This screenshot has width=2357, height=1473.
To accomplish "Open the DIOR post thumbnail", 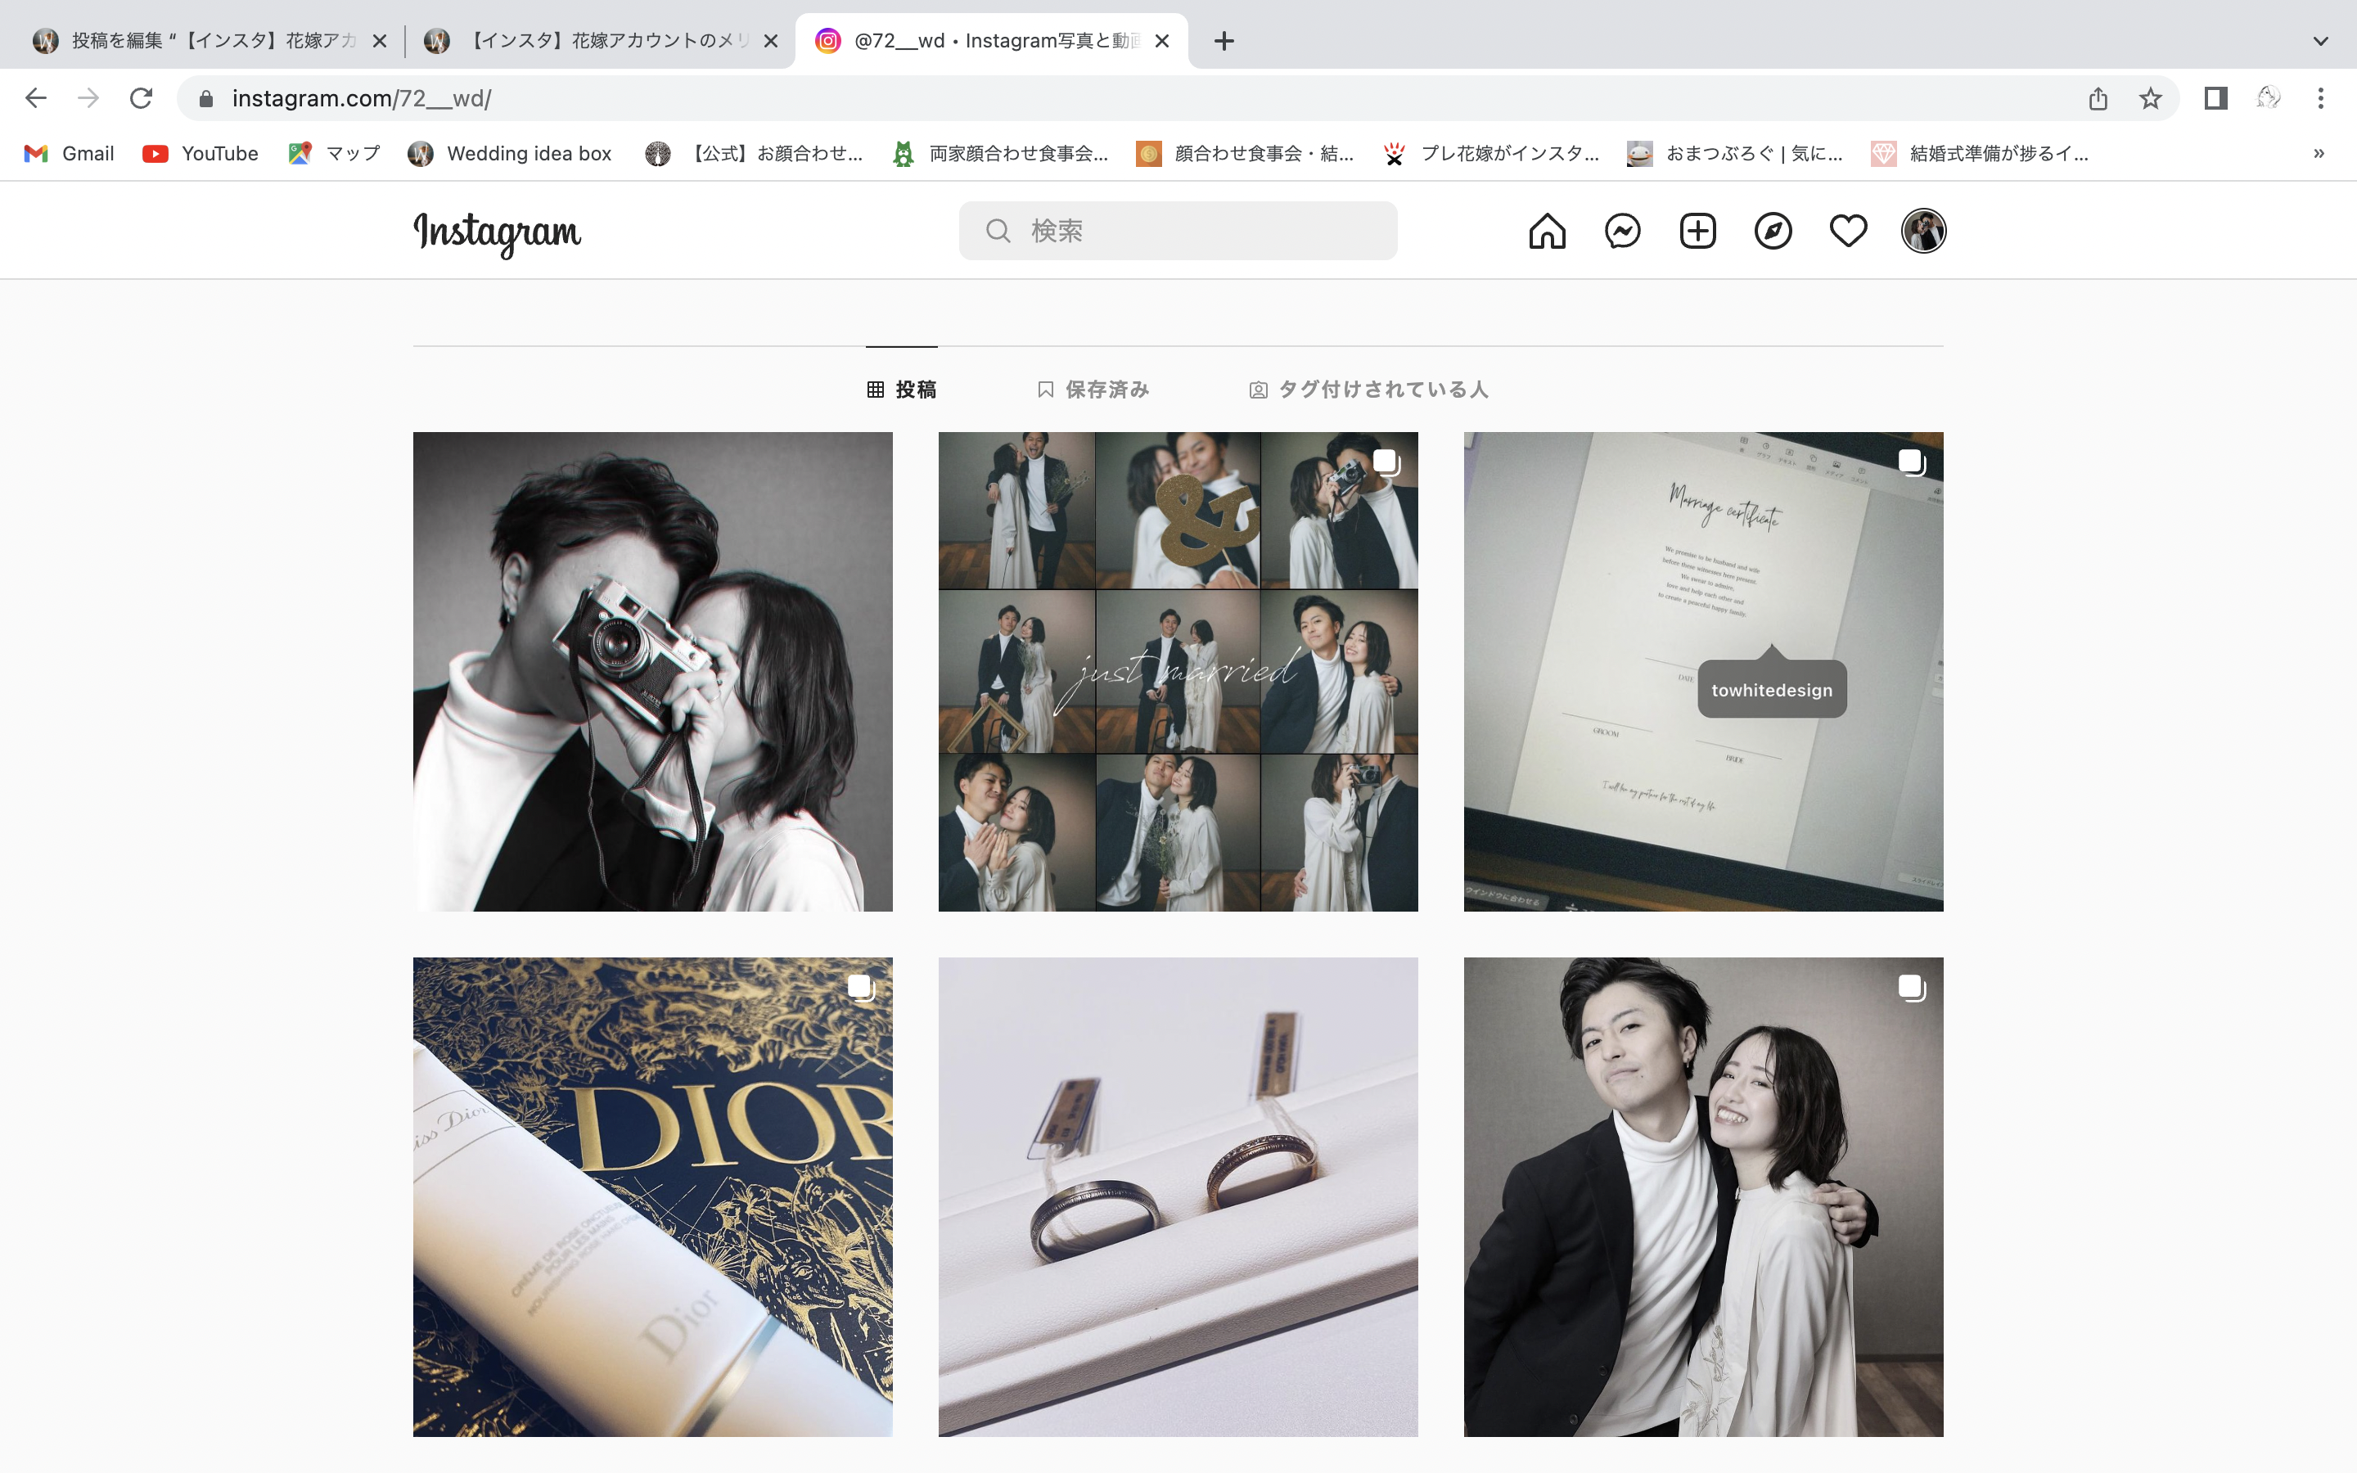I will click(652, 1196).
